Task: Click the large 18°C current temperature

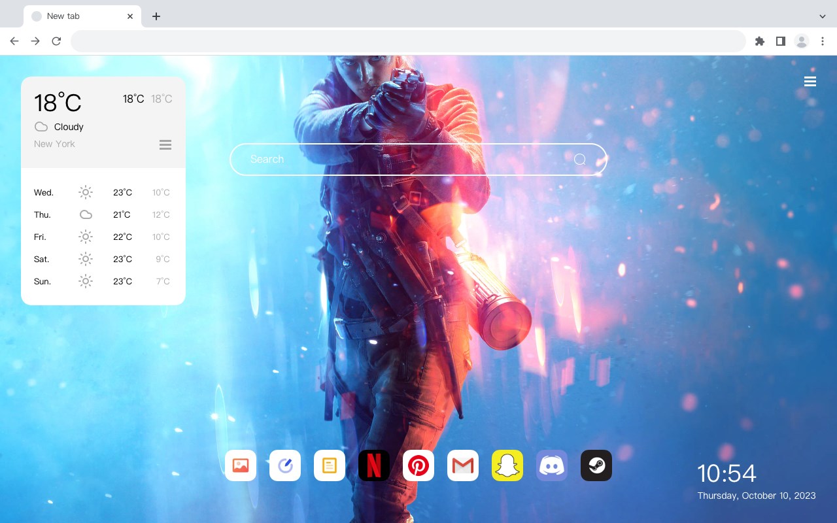Action: click(x=58, y=103)
